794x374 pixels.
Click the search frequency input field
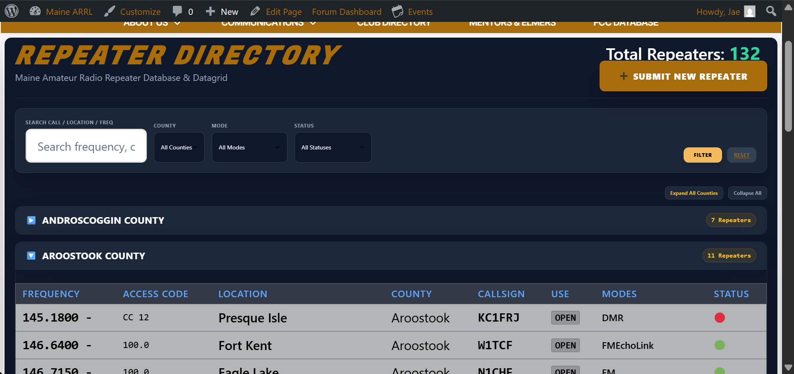(86, 146)
